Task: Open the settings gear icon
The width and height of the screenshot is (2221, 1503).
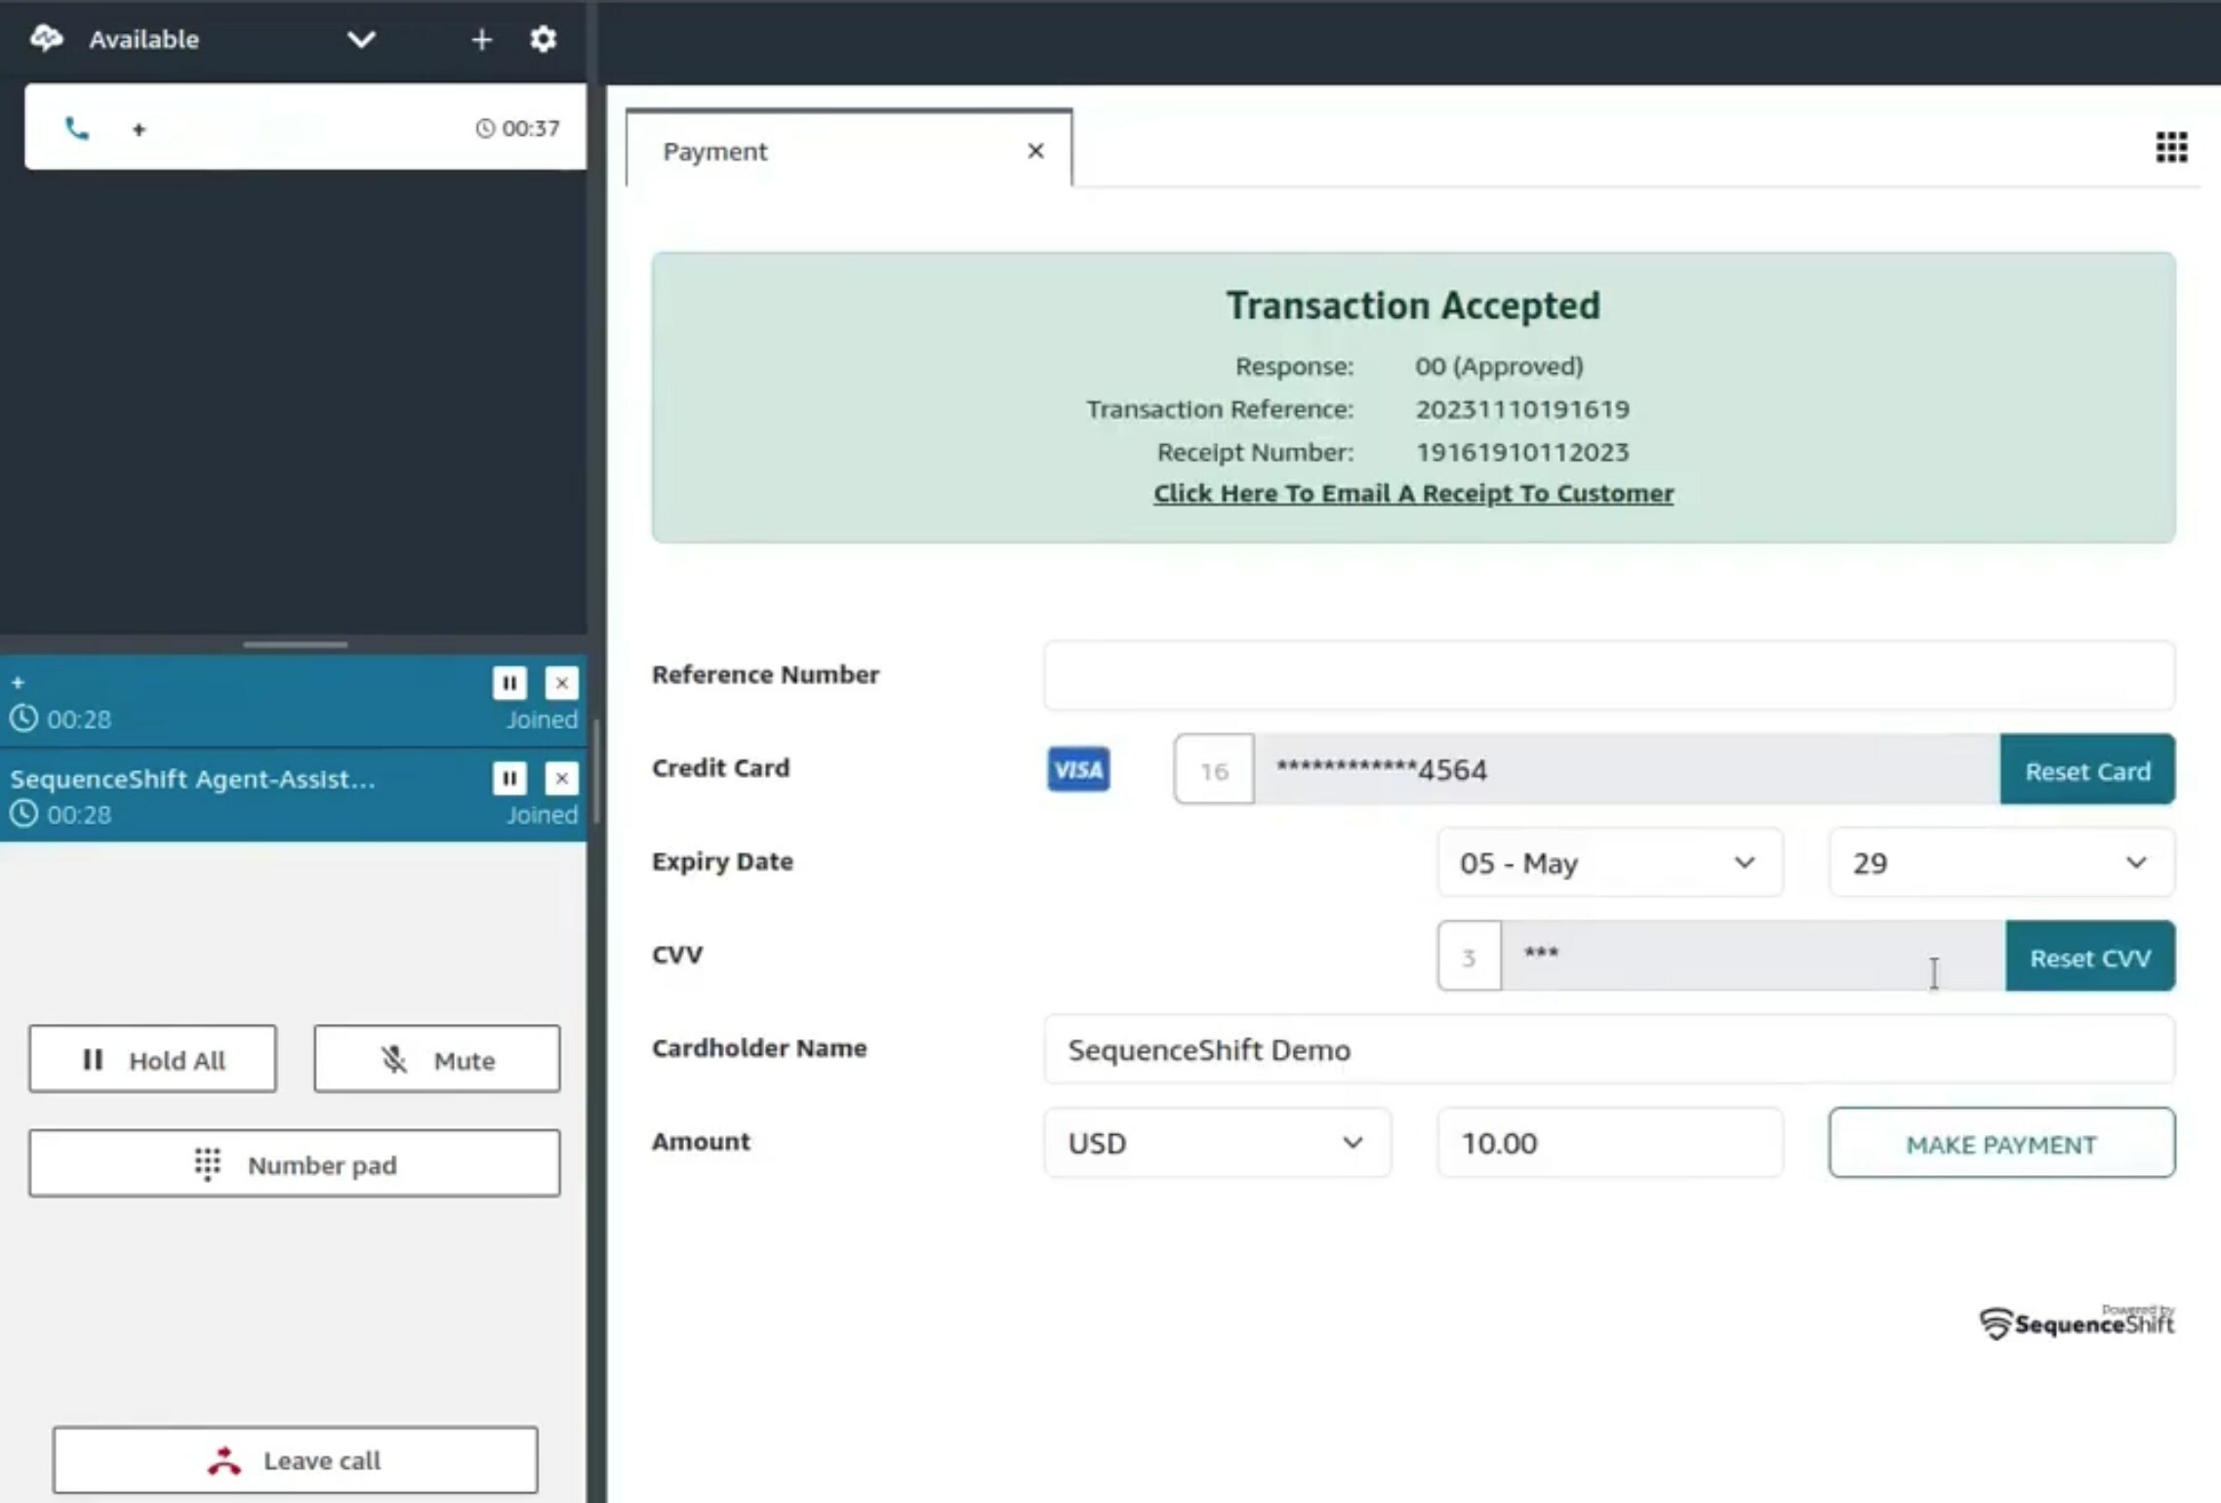Action: tap(543, 39)
